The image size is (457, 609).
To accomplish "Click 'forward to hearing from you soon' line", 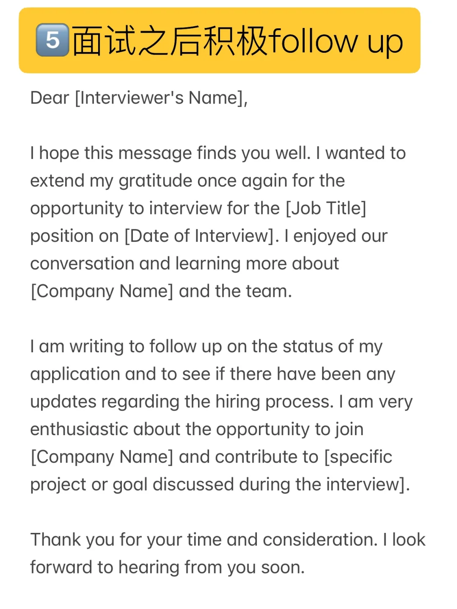I will point(168,568).
